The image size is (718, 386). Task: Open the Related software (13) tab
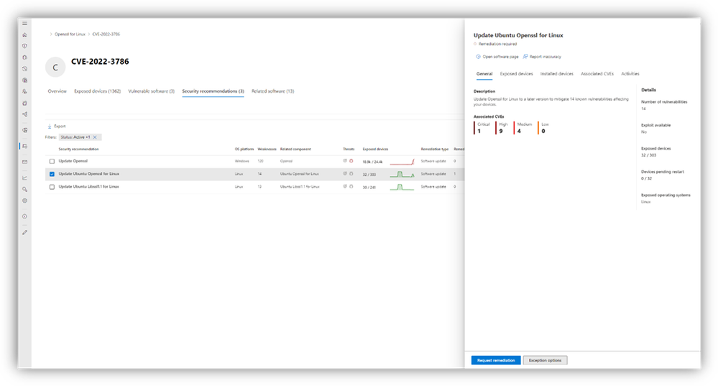pyautogui.click(x=273, y=91)
